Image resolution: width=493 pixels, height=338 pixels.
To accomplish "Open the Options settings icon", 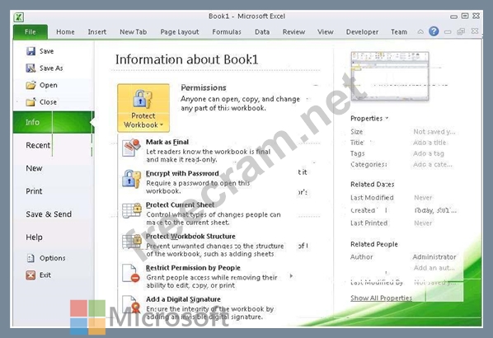I will [31, 258].
